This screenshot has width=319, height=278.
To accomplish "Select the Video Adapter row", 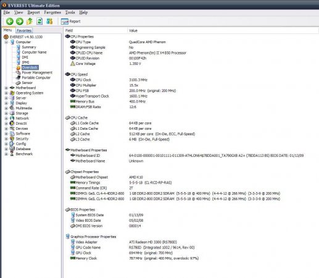I will (x=191, y=242).
